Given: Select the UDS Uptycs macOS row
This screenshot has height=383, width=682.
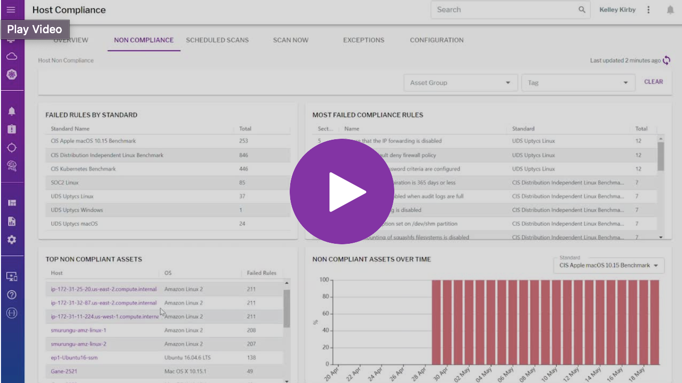Looking at the screenshot, I should 168,224.
